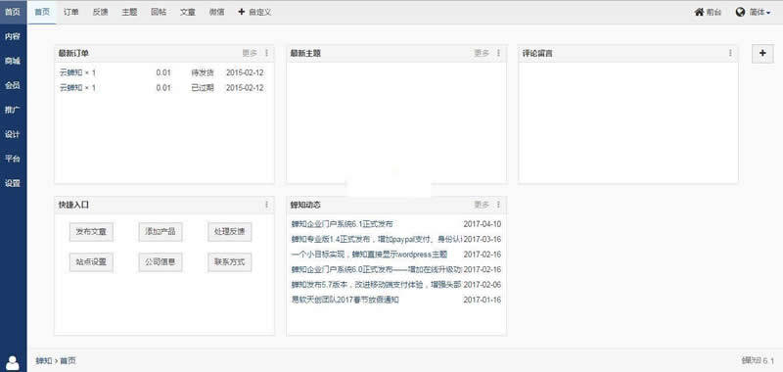The width and height of the screenshot is (783, 372).
Task: Open options menu of 最新主题 panel
Action: 498,53
